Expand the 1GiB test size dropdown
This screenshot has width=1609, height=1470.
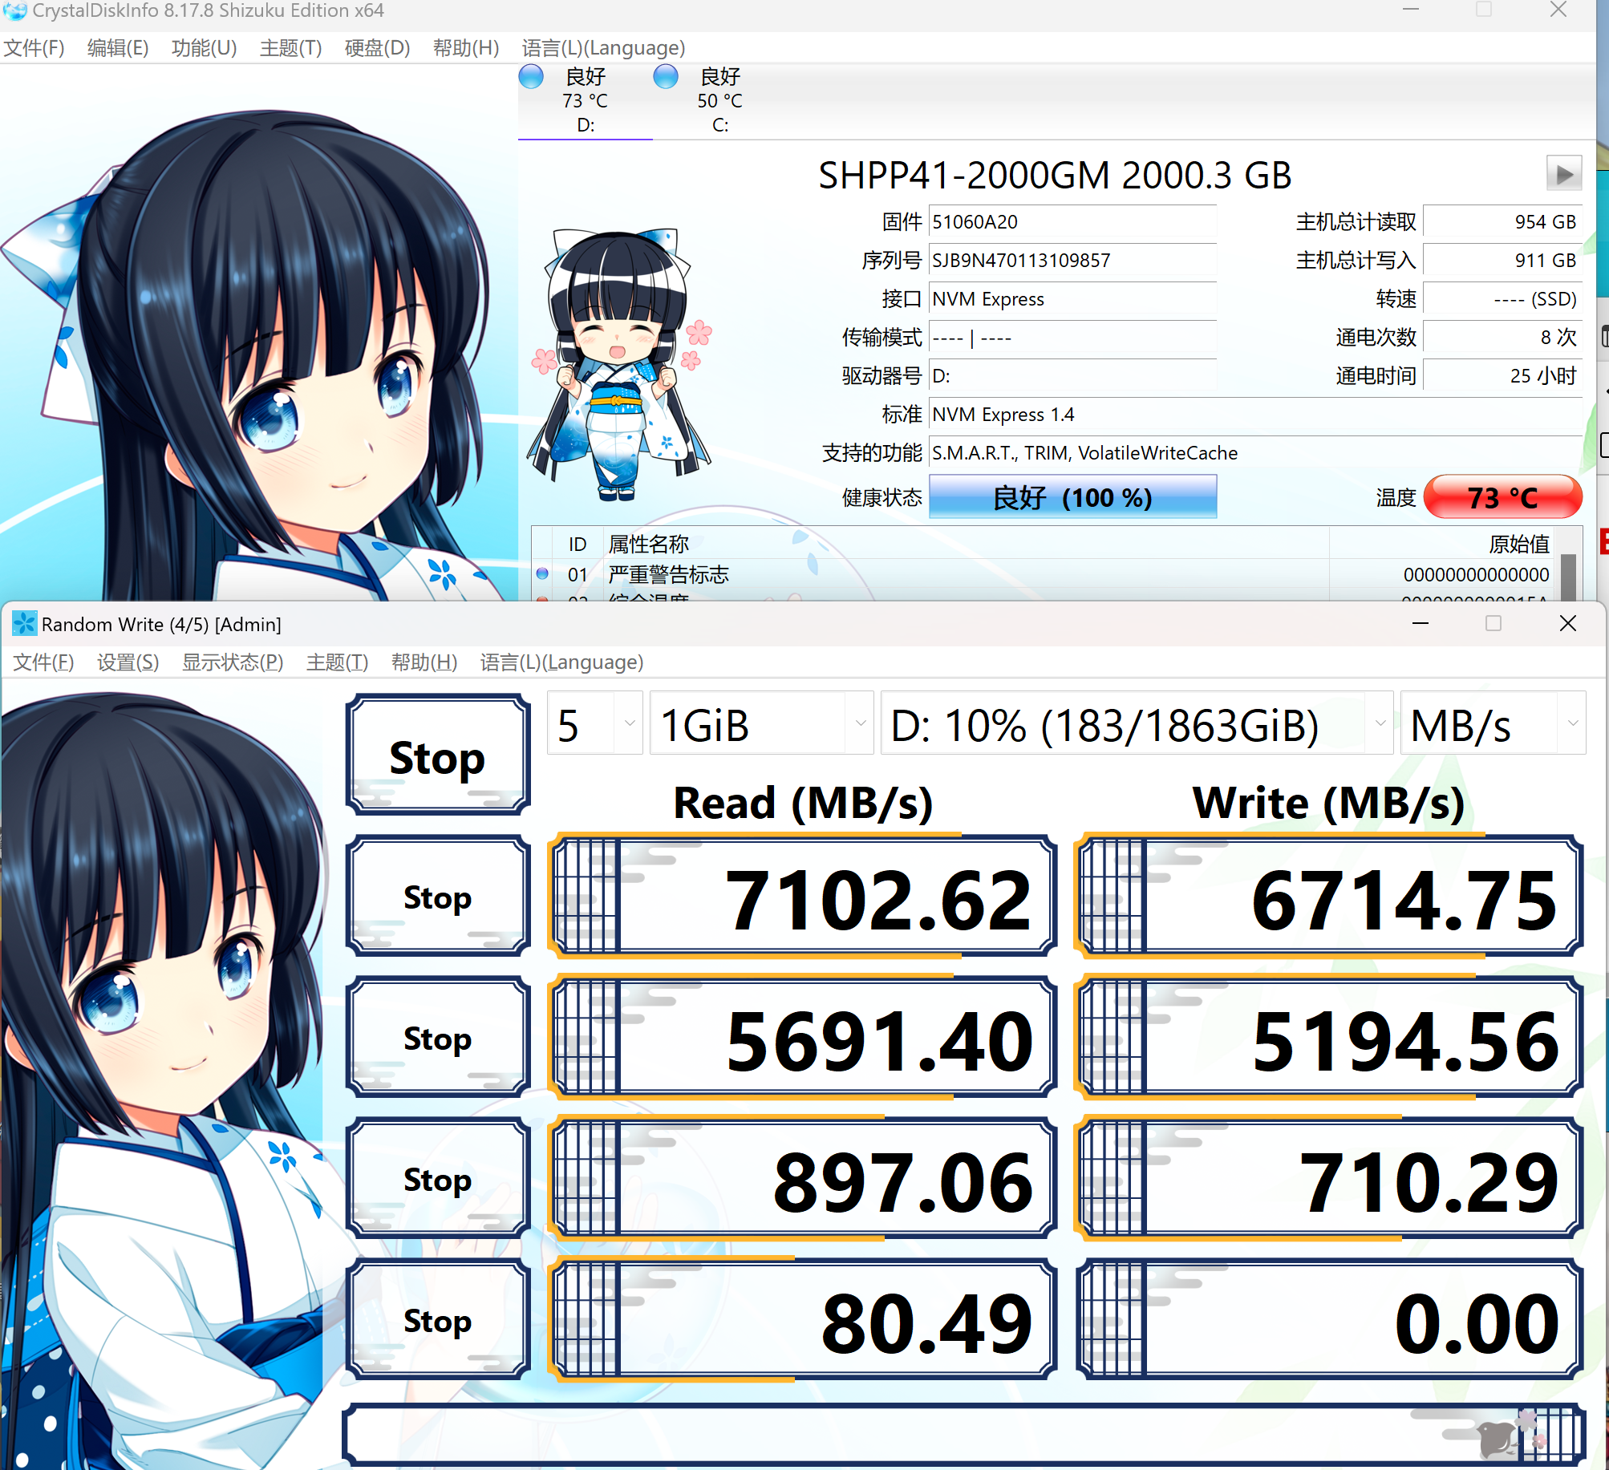click(760, 724)
